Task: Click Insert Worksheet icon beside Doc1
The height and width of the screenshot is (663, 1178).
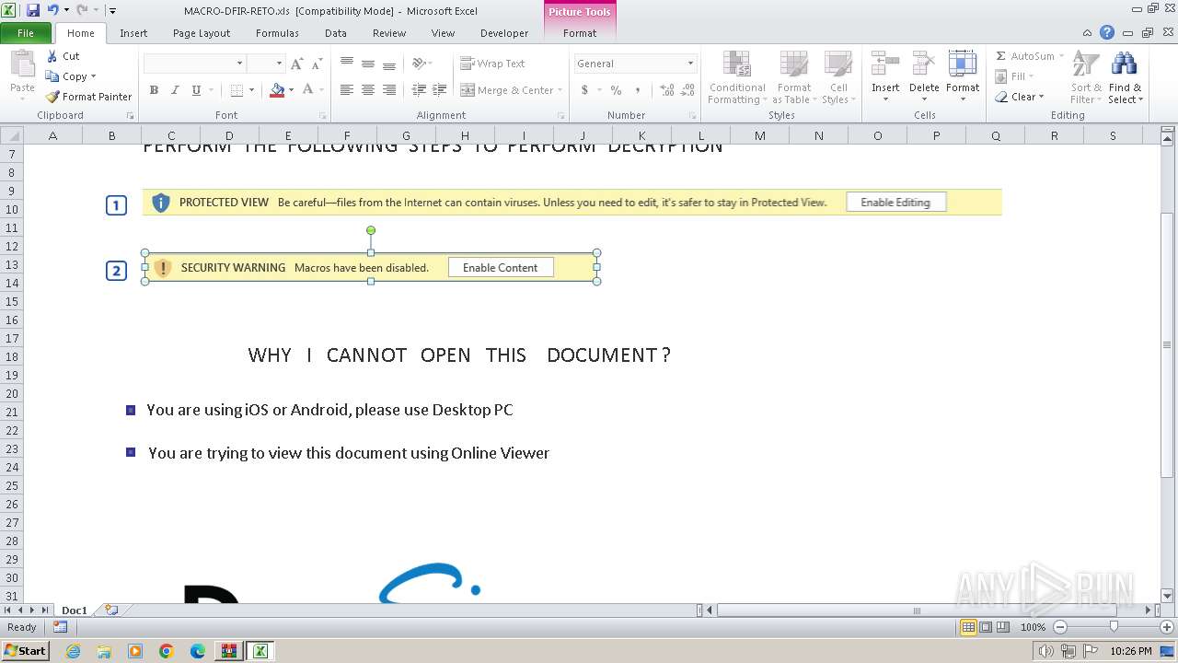Action: (x=111, y=610)
